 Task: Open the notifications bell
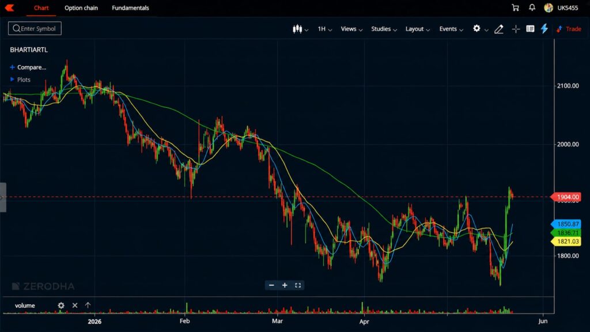click(532, 7)
